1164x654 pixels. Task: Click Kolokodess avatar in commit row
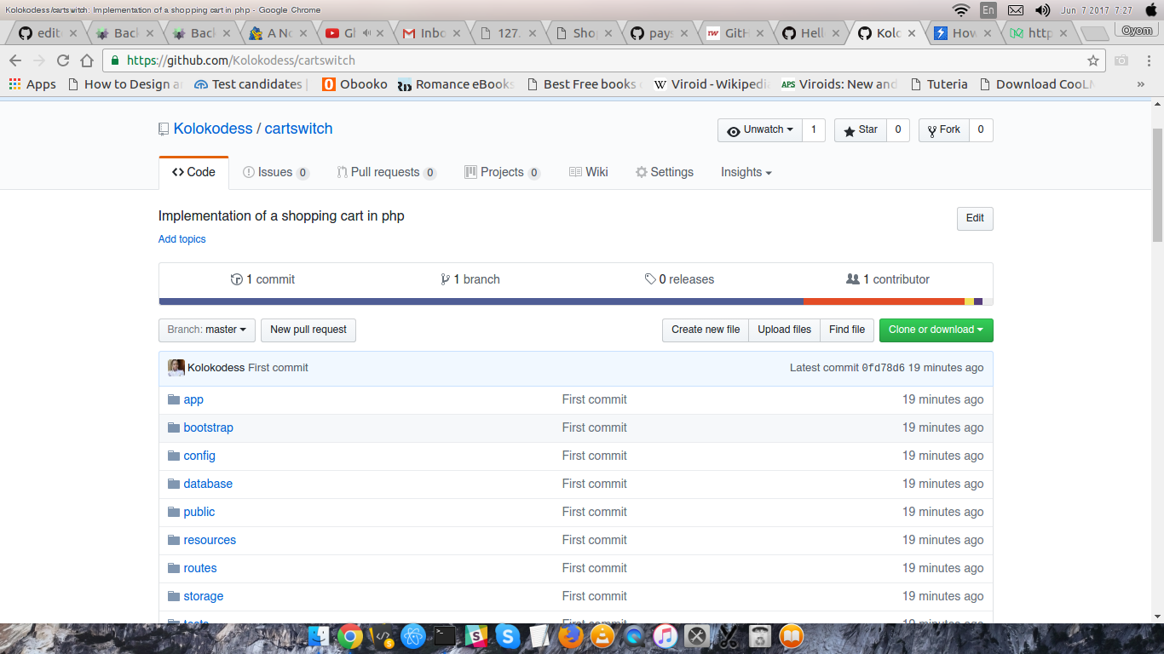coord(176,368)
